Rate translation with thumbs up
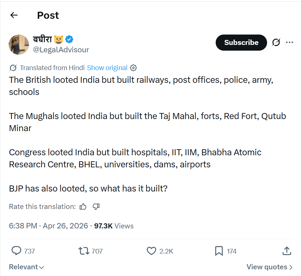The height and width of the screenshot is (276, 301). click(83, 207)
